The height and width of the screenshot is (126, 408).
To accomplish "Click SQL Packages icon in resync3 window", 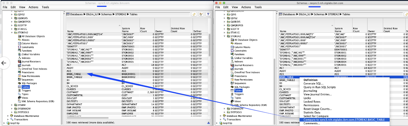I will 232,87.
